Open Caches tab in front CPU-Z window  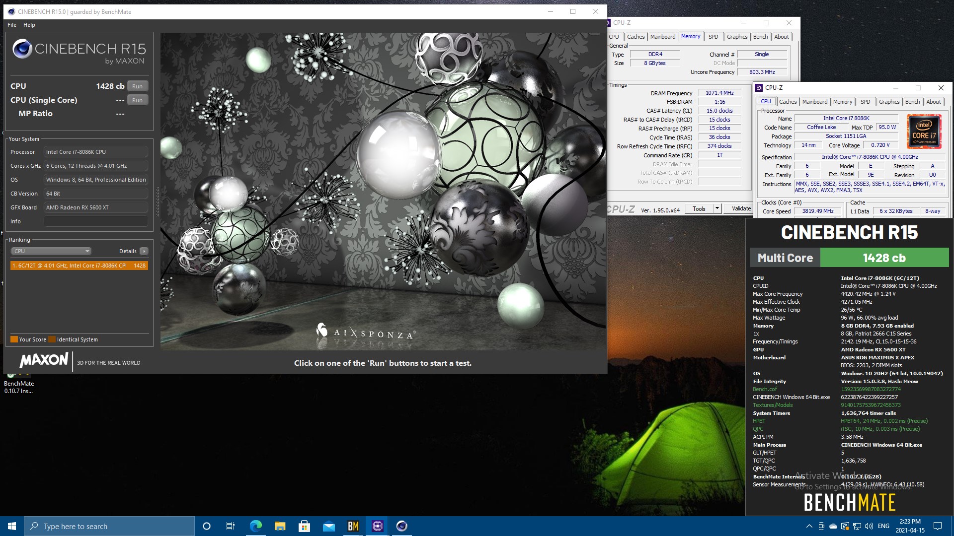[788, 102]
